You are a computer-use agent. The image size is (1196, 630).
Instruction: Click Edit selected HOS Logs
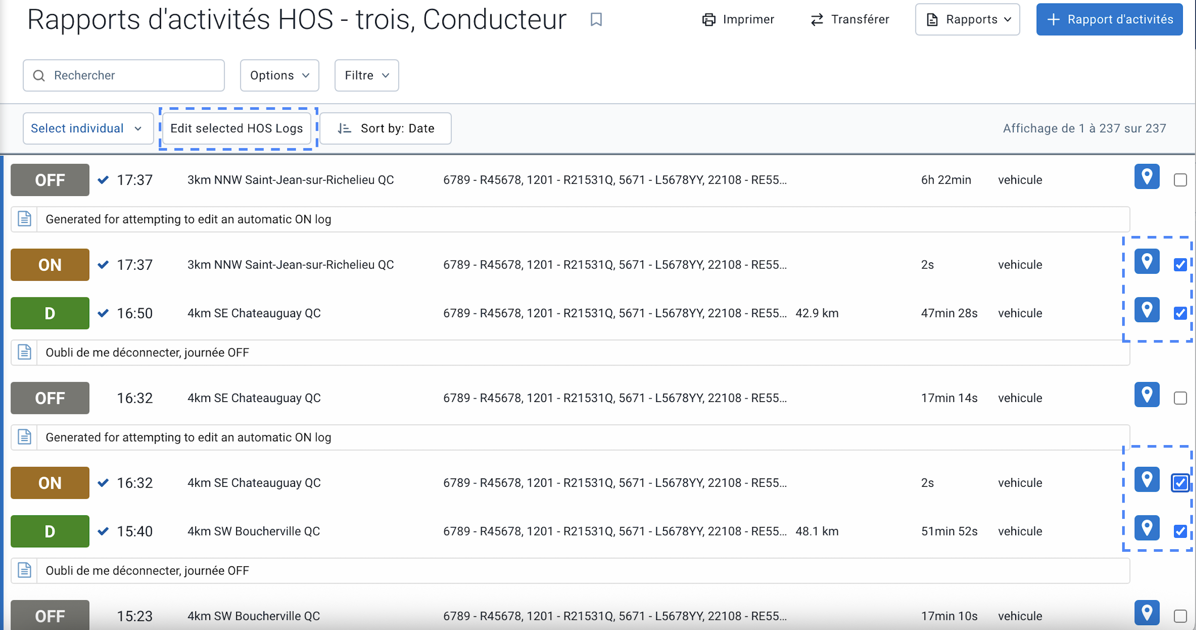tap(237, 129)
